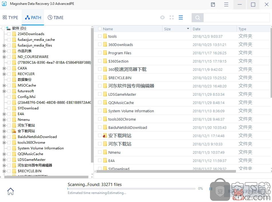The height and width of the screenshot is (202, 272).
Task: Expand the CAXA tree node
Action: [4, 68]
